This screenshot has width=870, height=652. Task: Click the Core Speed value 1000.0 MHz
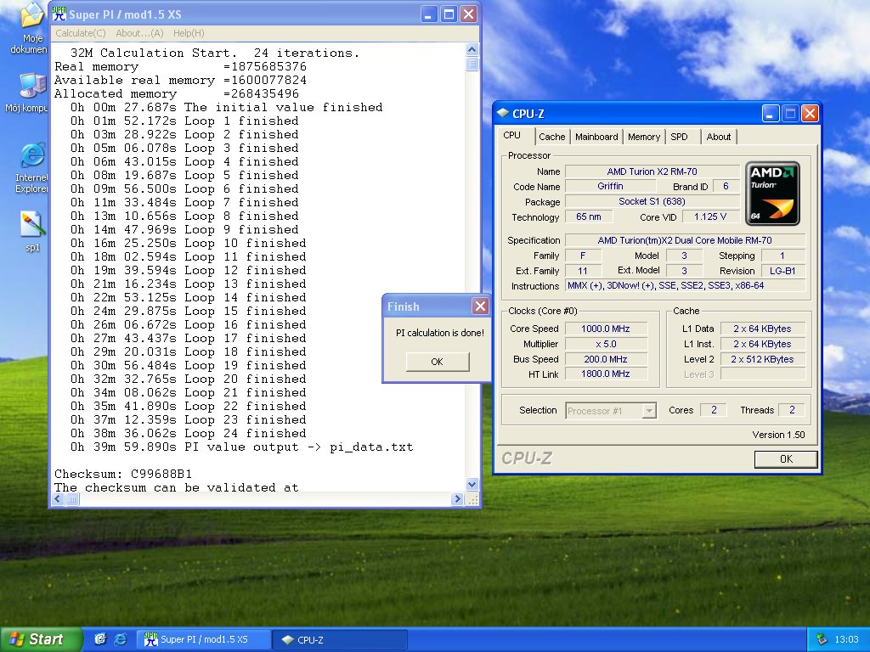tap(606, 329)
